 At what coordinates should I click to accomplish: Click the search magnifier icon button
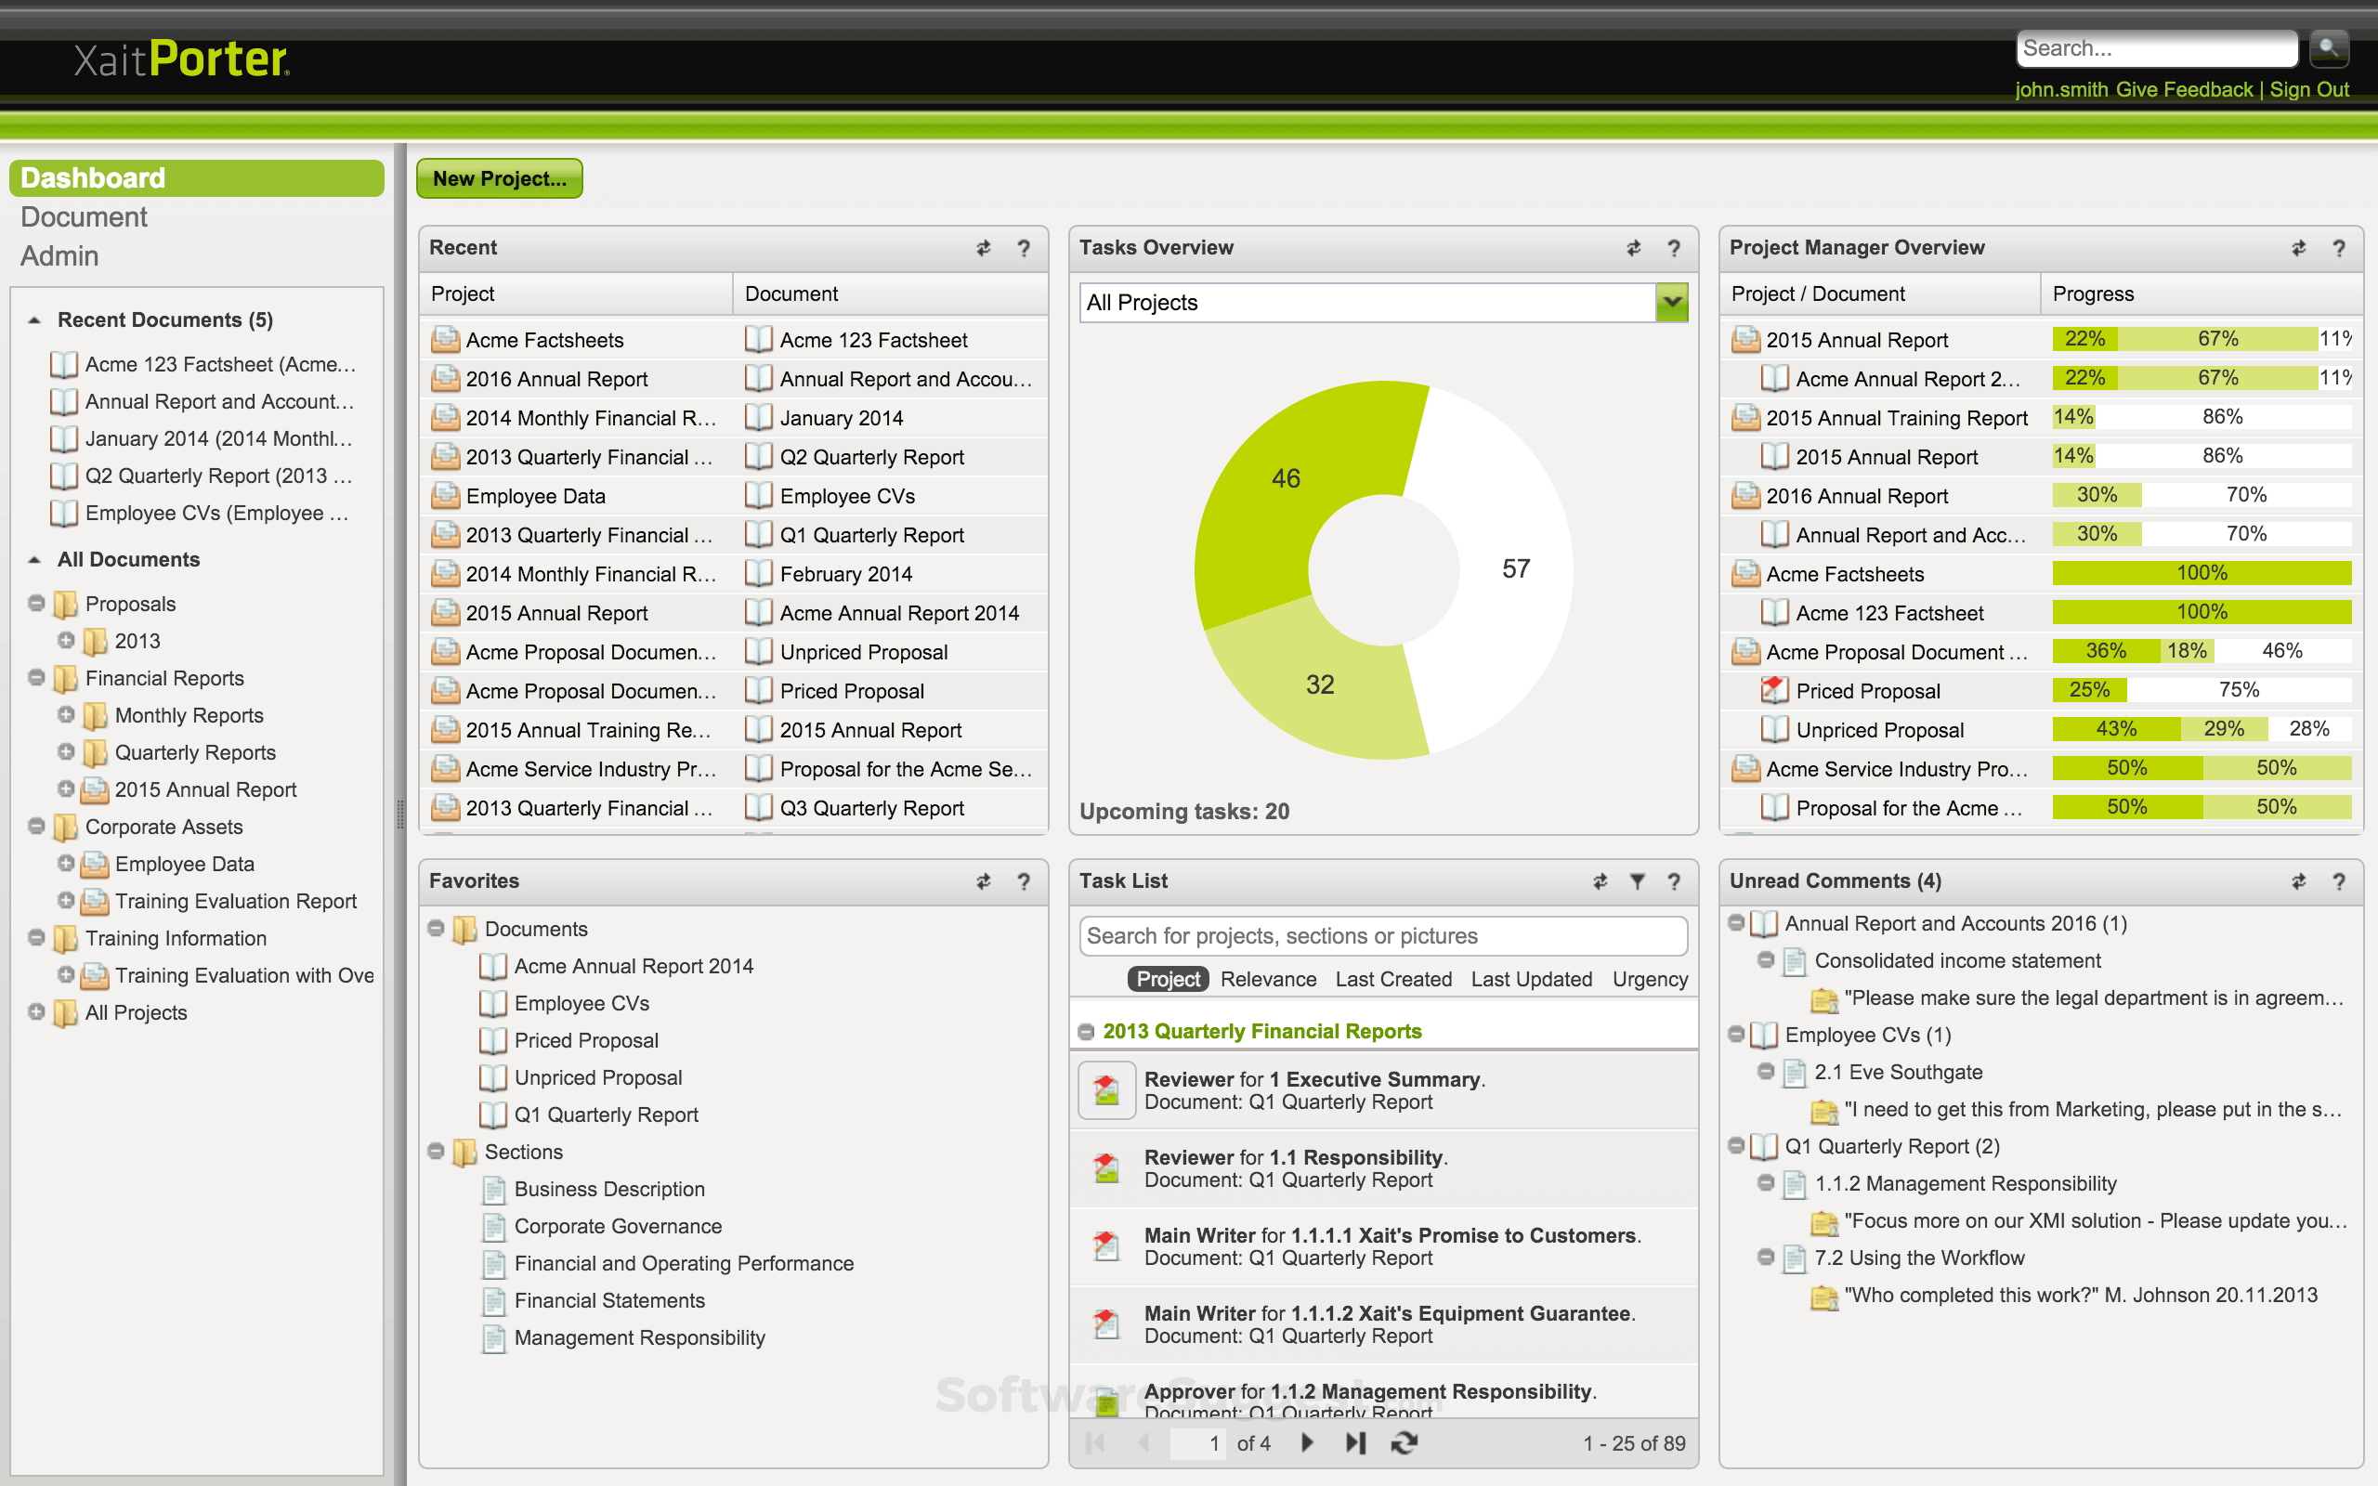coord(2327,47)
